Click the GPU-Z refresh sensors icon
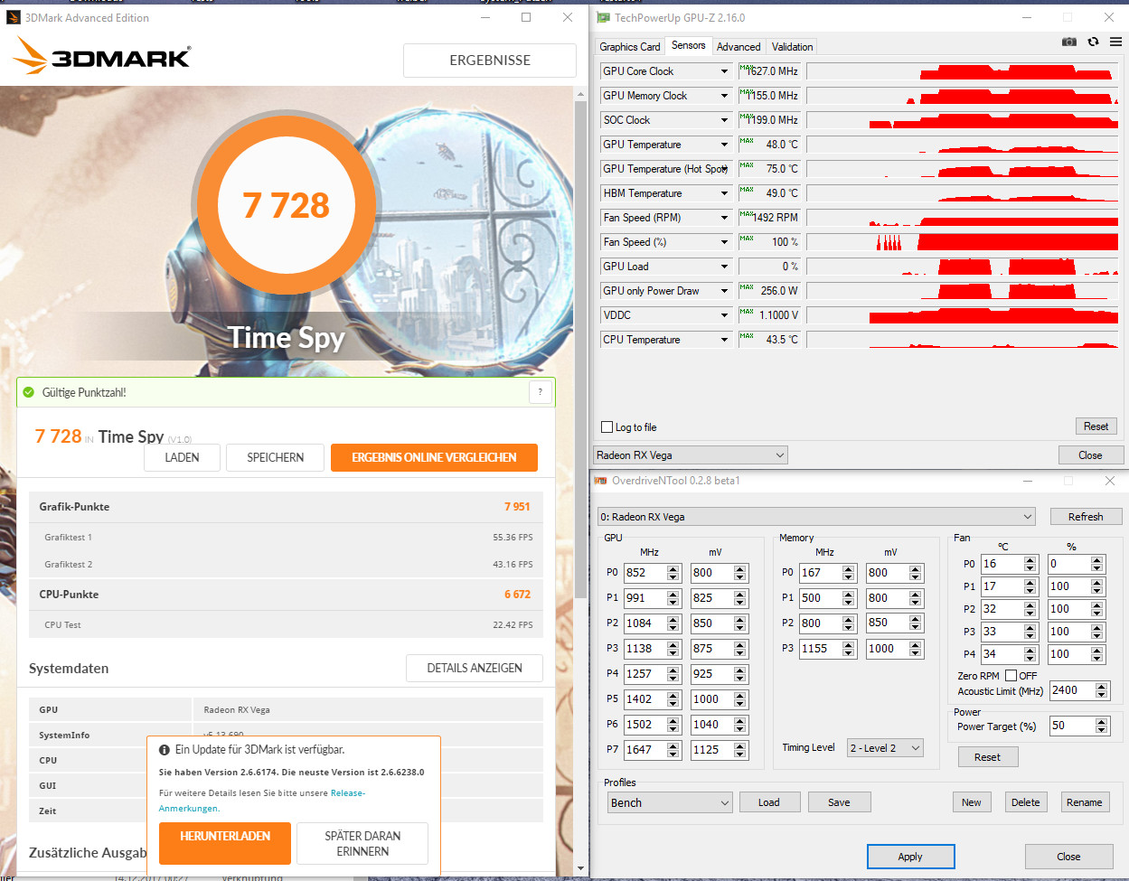1129x881 pixels. click(x=1093, y=42)
